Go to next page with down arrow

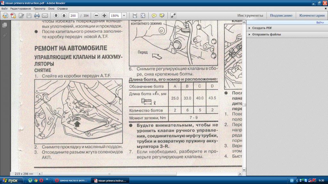(x=64, y=16)
